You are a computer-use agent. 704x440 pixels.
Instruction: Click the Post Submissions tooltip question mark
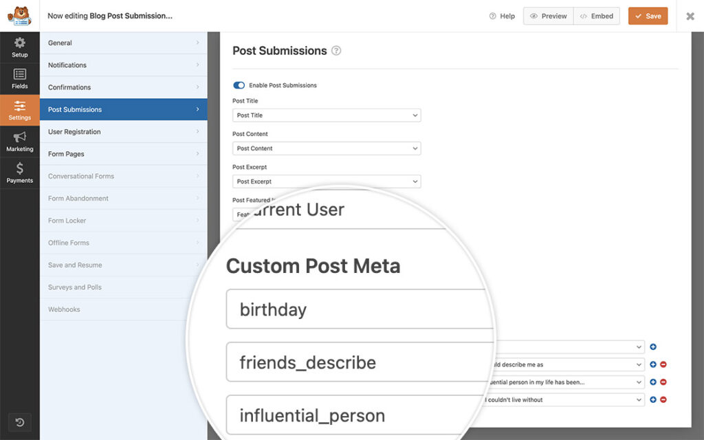[x=336, y=50]
